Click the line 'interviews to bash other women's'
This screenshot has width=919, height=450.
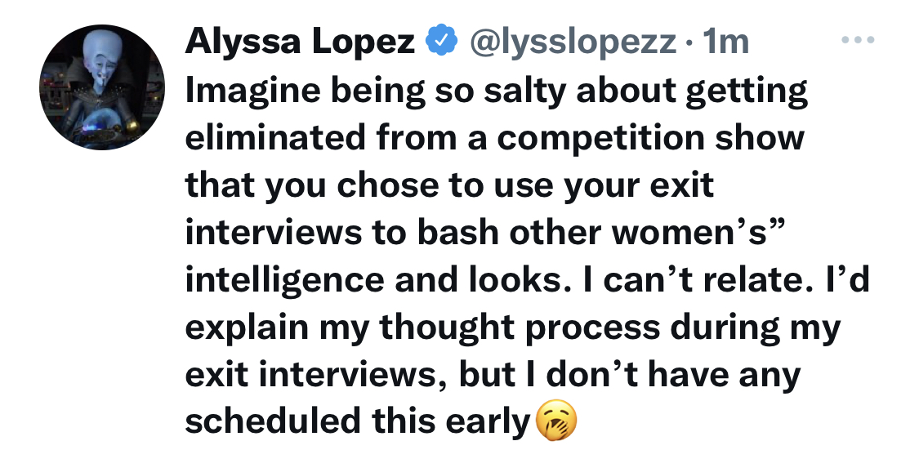pos(484,233)
